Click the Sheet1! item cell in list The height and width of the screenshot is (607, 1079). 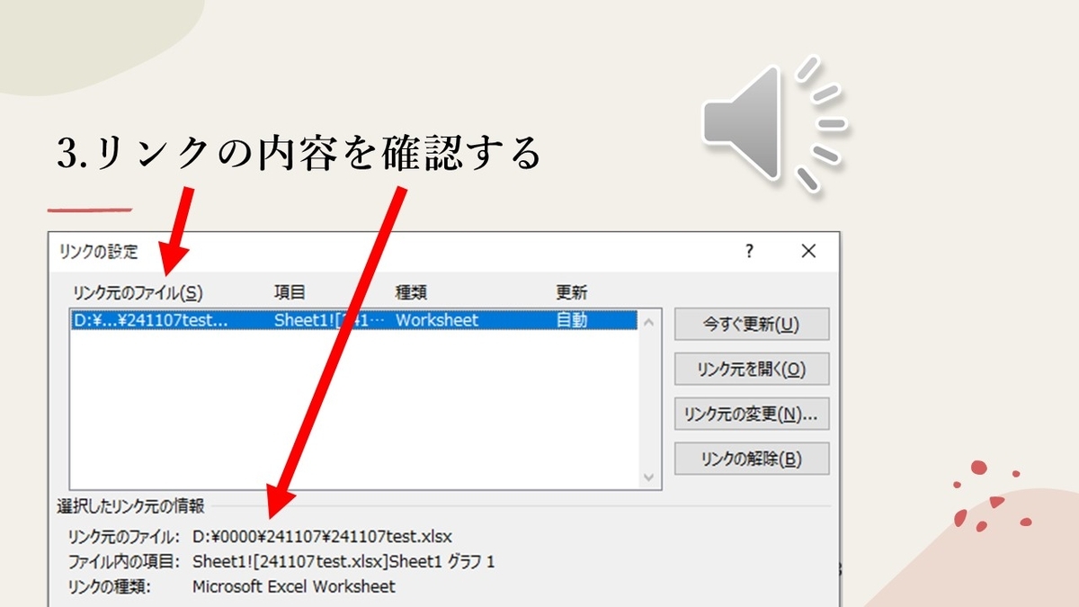click(329, 320)
